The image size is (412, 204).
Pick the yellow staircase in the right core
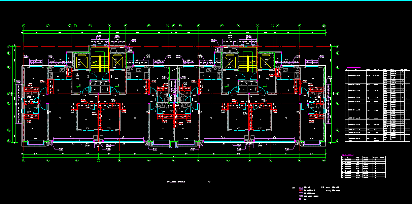pyautogui.click(x=248, y=62)
